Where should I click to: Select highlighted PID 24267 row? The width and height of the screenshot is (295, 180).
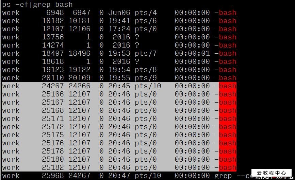119,86
